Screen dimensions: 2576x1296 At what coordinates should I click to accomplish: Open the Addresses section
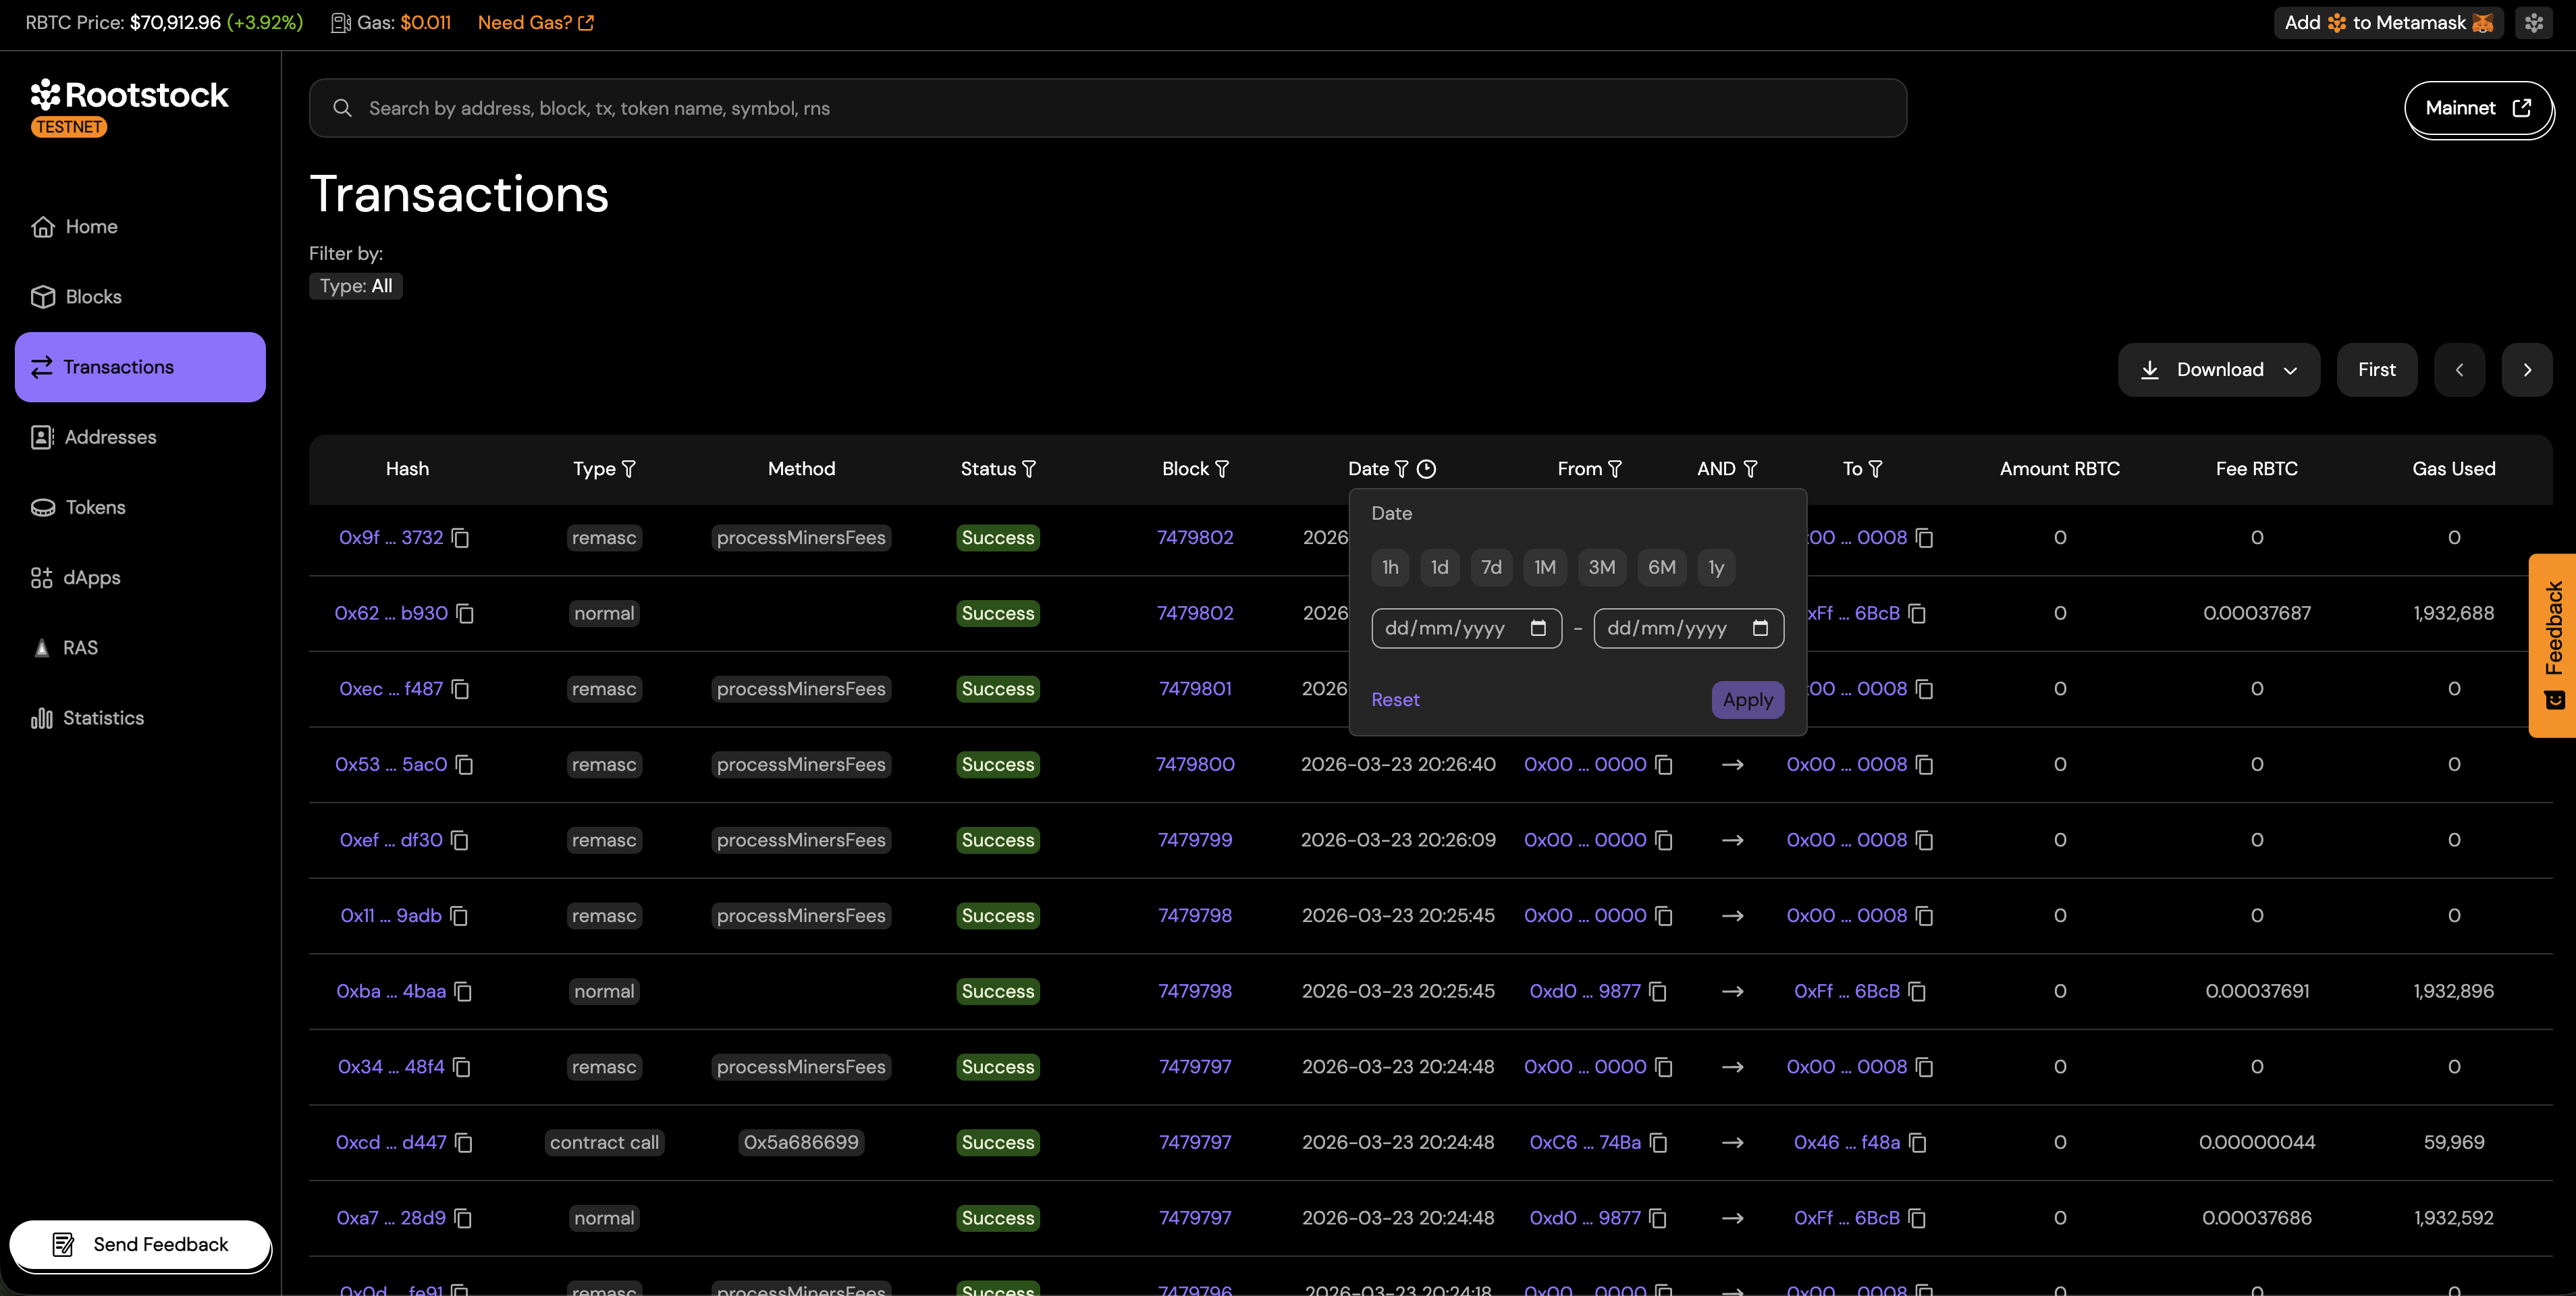pos(110,437)
